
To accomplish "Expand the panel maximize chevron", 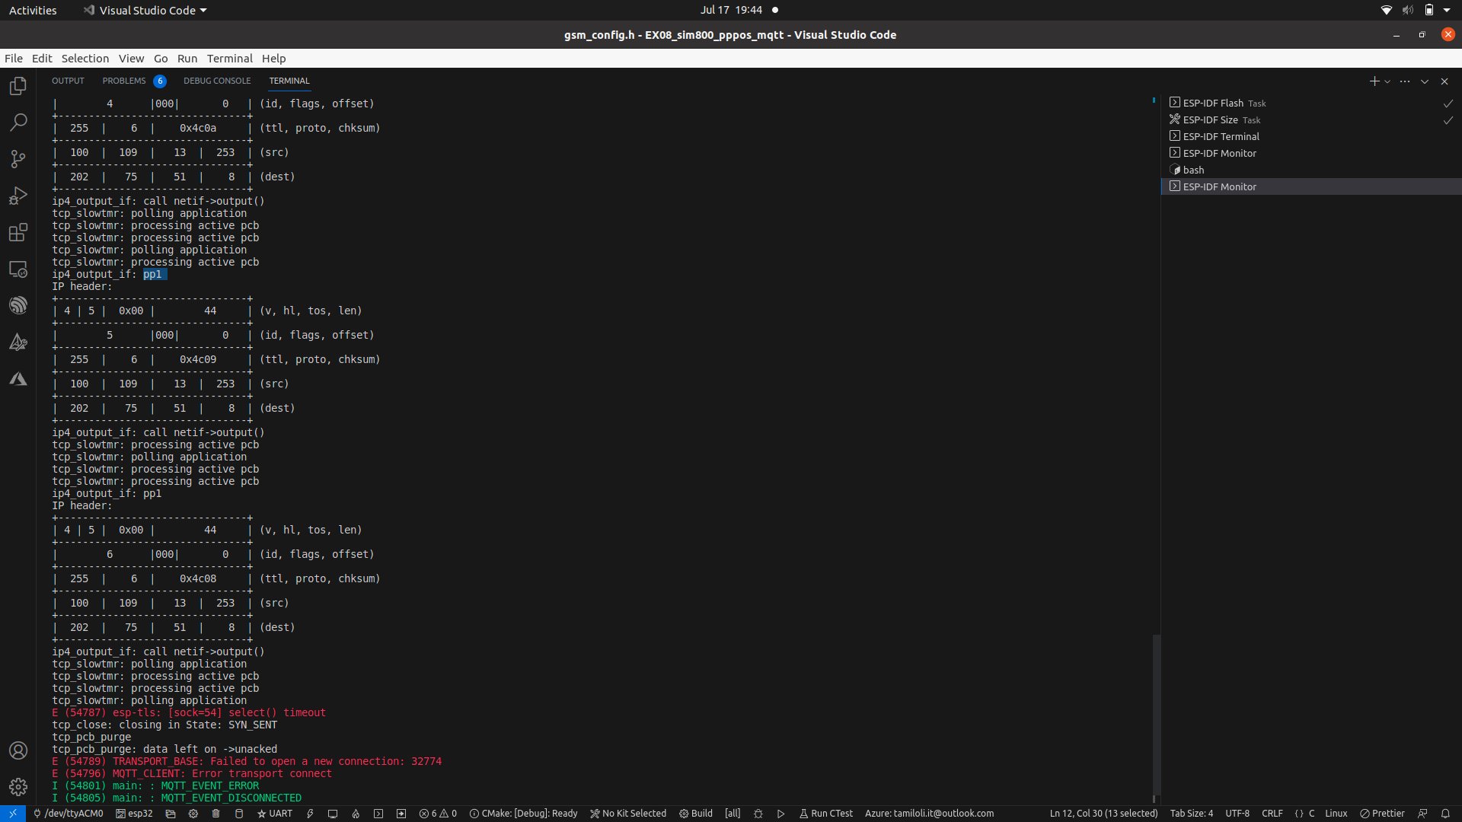I will [1423, 81].
